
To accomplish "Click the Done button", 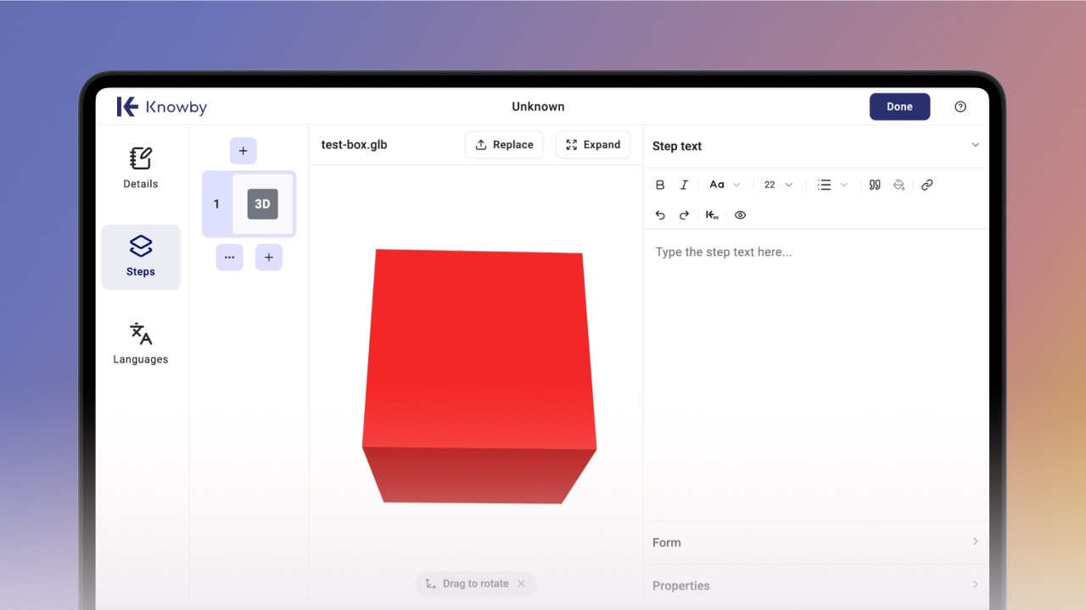I will (x=899, y=107).
